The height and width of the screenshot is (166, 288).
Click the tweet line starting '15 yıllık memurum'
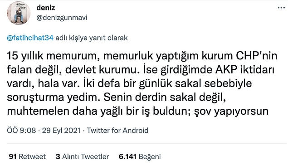click(x=142, y=56)
